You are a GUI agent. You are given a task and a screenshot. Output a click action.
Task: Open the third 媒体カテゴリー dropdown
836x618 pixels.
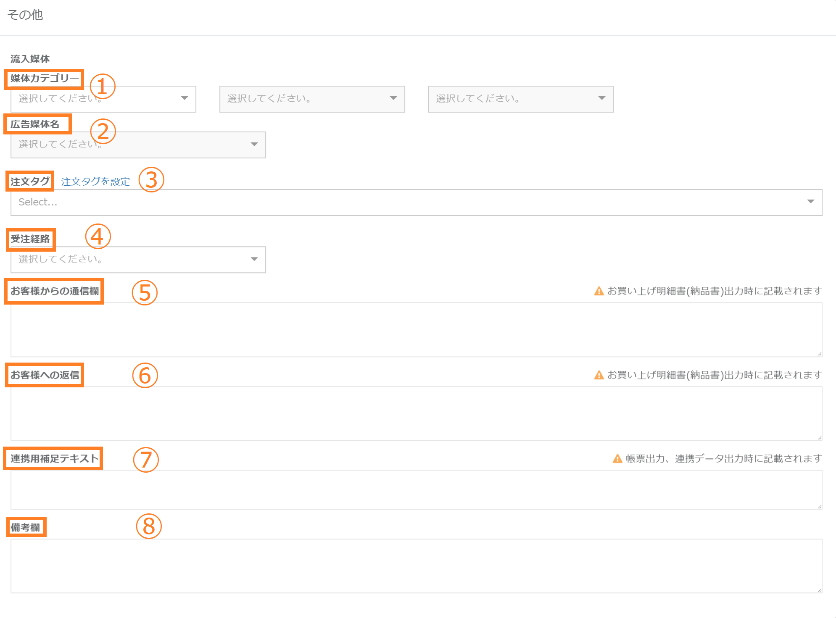(x=520, y=99)
